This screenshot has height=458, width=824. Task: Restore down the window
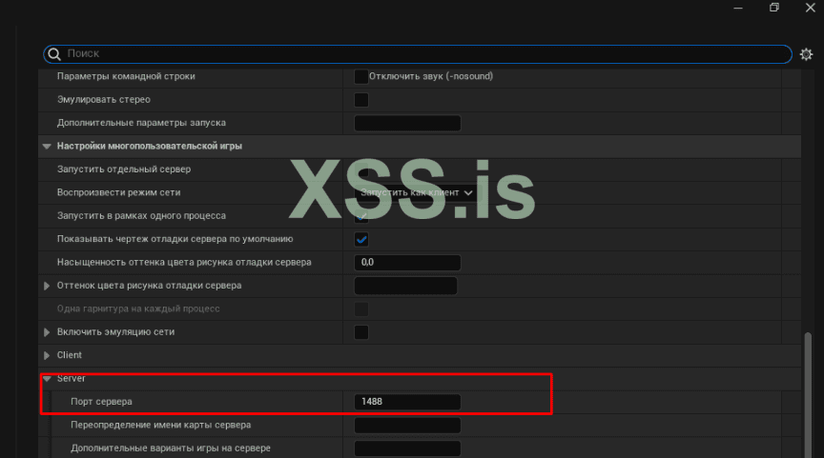point(774,8)
